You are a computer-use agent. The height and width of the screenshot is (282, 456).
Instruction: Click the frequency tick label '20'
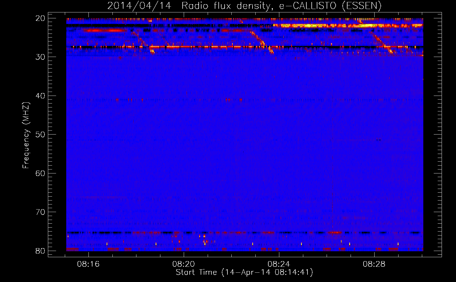40,18
